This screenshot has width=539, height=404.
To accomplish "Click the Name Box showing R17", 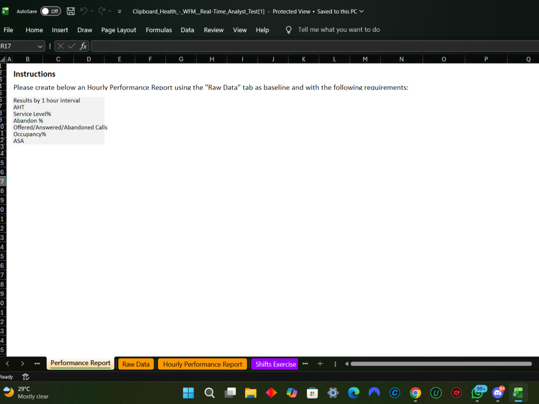I will (18, 46).
